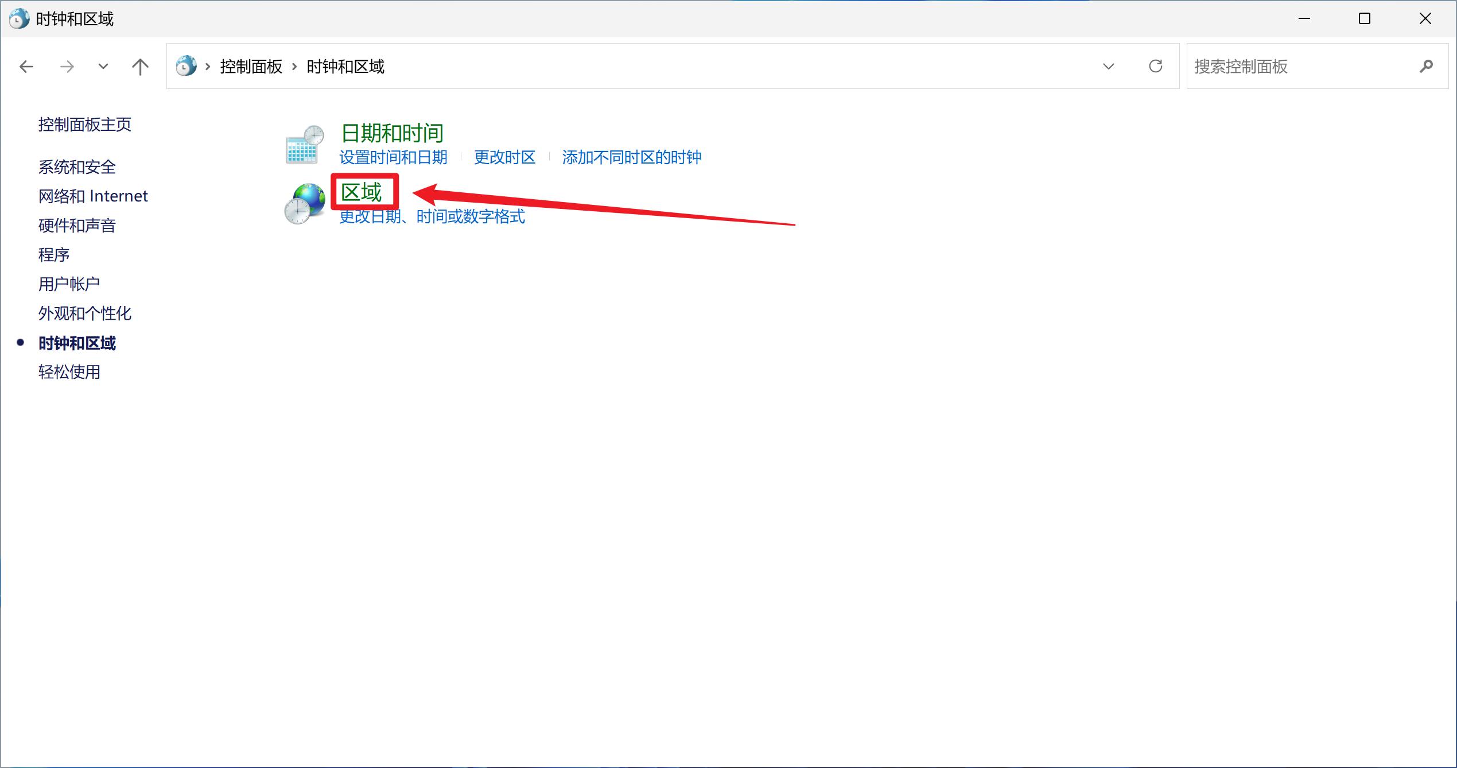
Task: Click the Region globe clock icon
Action: (x=305, y=204)
